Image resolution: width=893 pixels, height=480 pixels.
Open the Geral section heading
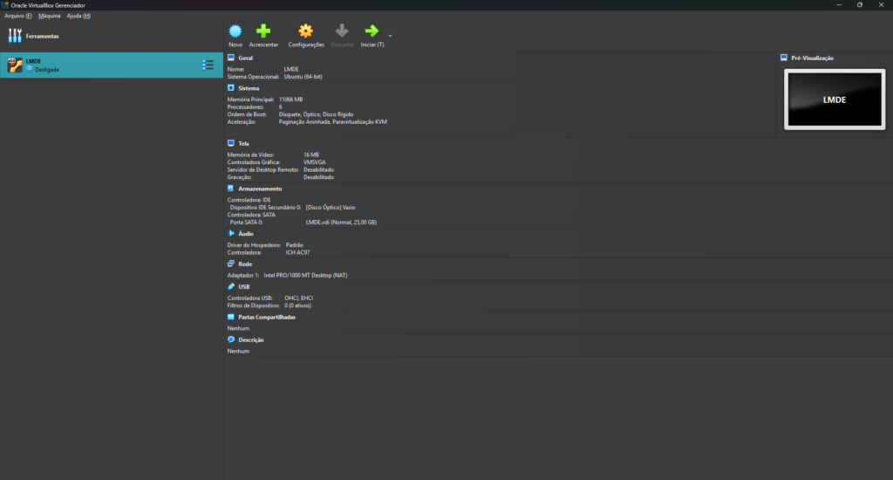tap(245, 58)
